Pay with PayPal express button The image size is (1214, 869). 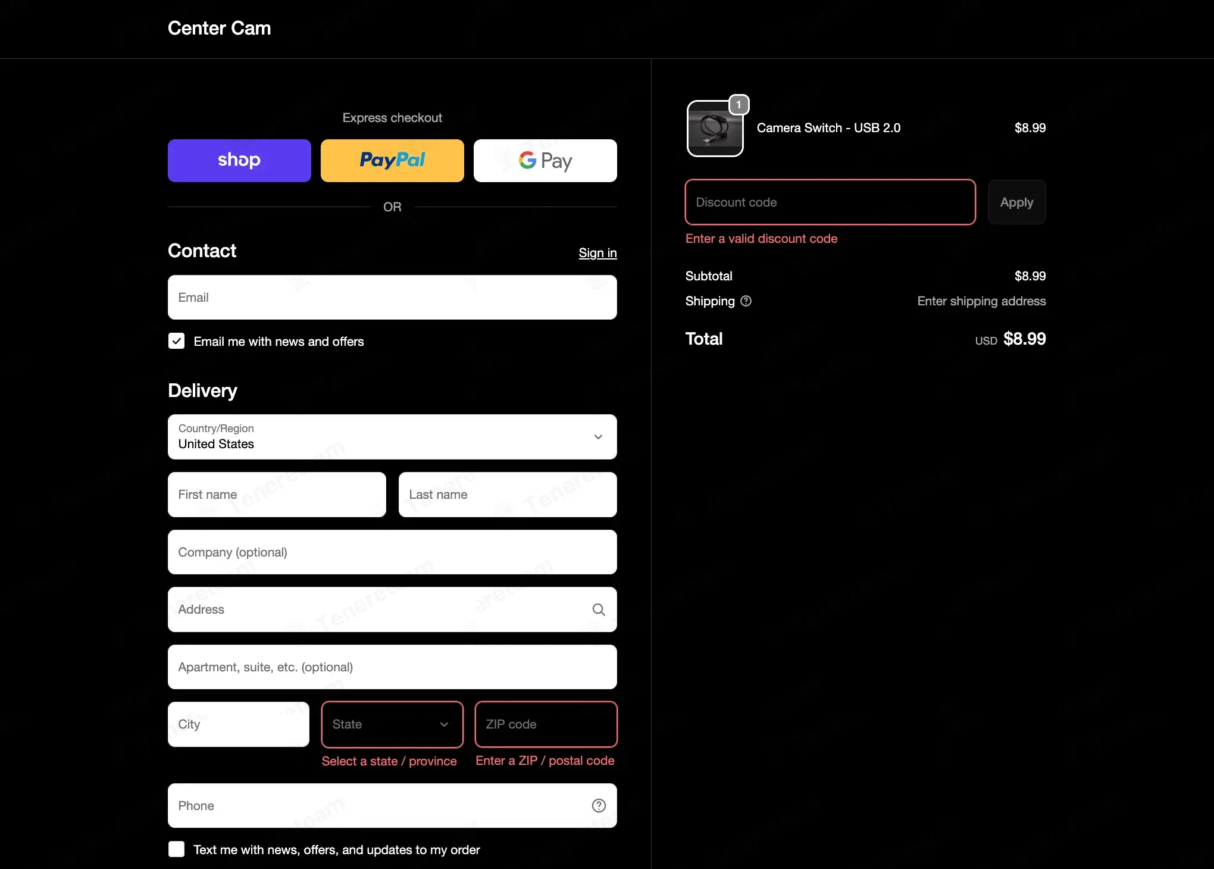pos(392,161)
